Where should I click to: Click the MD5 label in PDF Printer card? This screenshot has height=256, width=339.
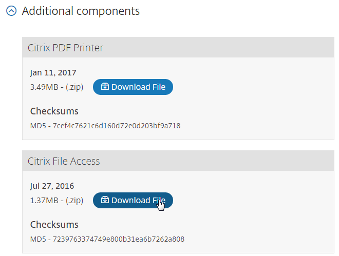(37, 125)
